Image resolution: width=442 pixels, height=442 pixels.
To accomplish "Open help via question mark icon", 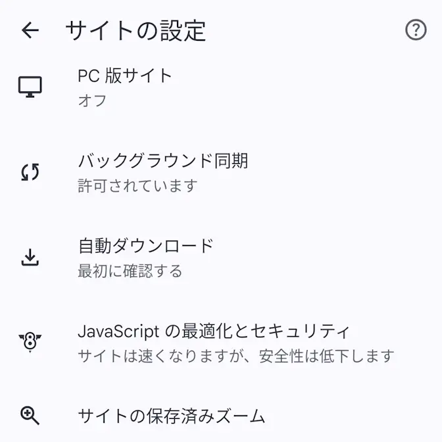I will tap(416, 30).
